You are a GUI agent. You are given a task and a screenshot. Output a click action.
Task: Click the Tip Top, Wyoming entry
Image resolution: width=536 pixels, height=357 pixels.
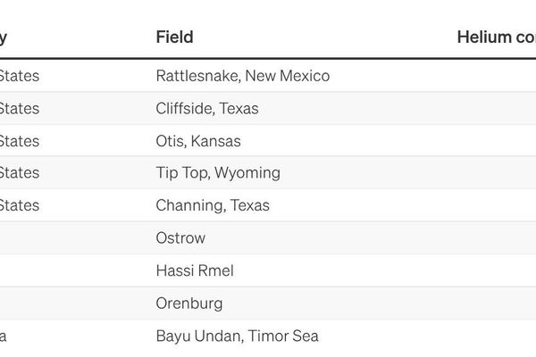click(217, 172)
